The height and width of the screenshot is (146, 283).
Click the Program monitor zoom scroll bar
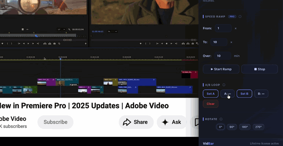pos(193,40)
